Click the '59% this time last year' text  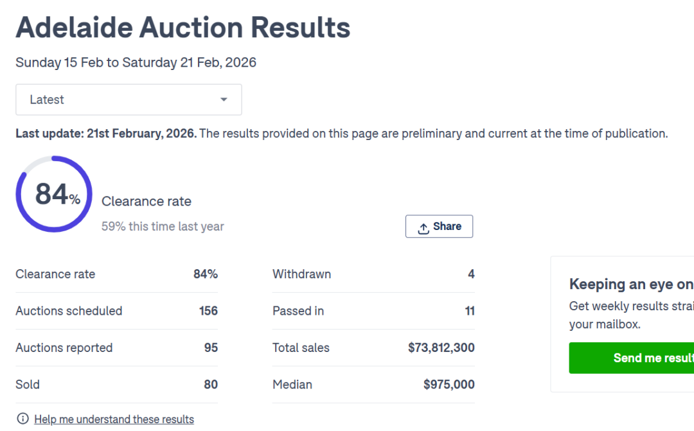pyautogui.click(x=163, y=227)
